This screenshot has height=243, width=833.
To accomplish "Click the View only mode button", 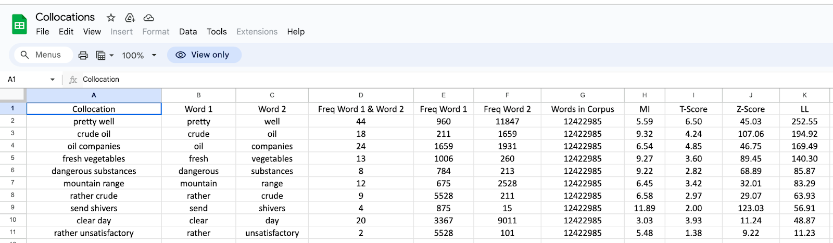I will pyautogui.click(x=204, y=55).
